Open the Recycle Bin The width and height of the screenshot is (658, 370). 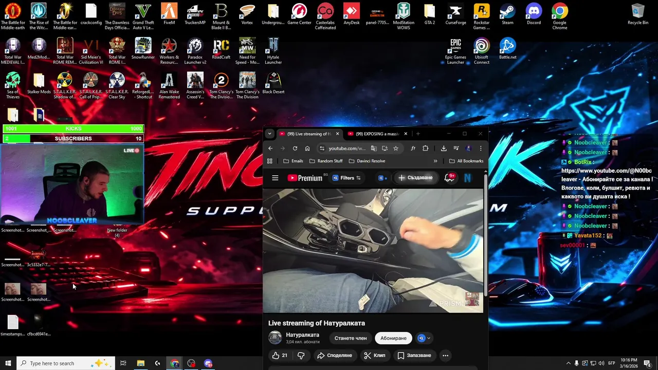click(638, 14)
